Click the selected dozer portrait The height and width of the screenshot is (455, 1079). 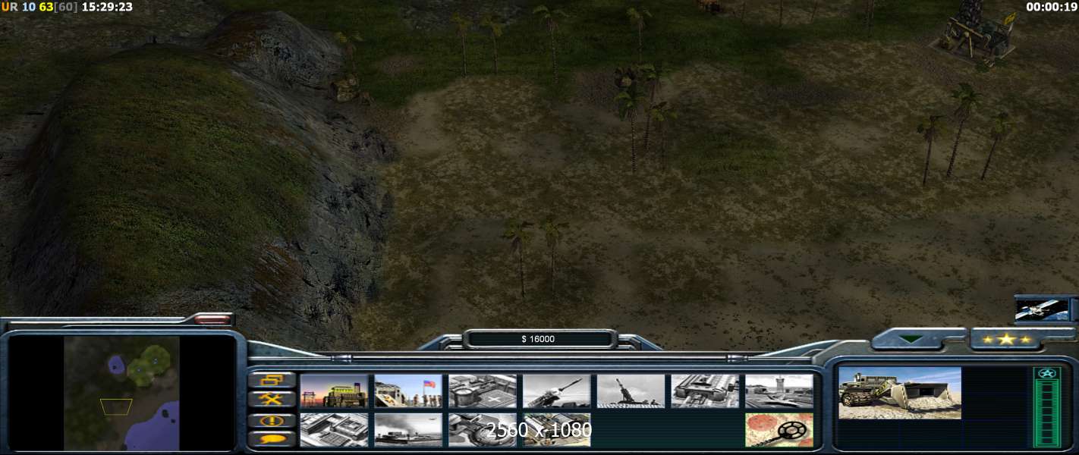point(900,394)
